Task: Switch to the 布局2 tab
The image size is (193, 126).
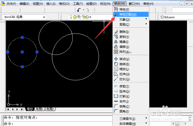Action: (x=50, y=109)
